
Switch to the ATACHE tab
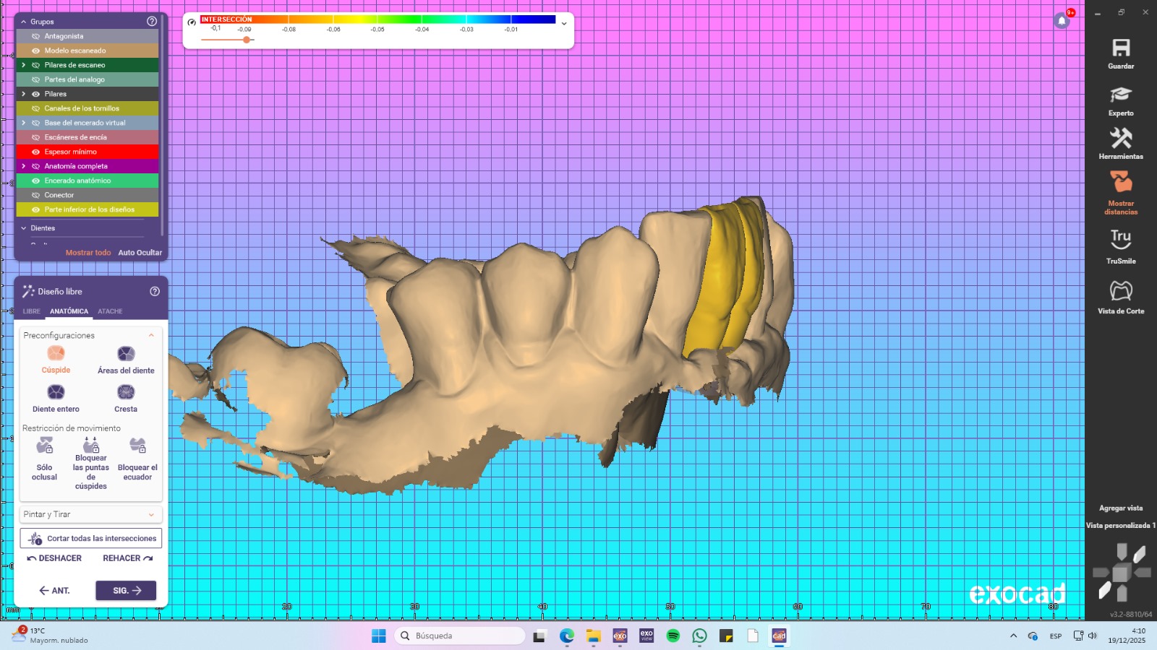click(x=110, y=311)
